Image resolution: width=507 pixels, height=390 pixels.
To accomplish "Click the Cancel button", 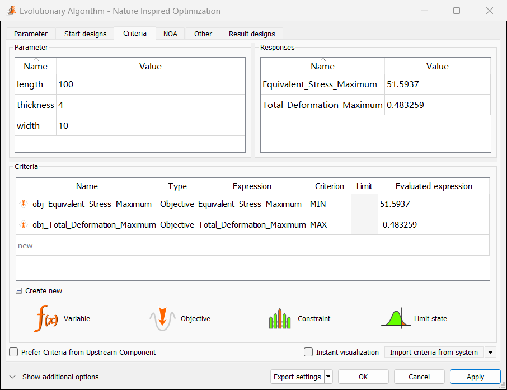I will click(419, 377).
